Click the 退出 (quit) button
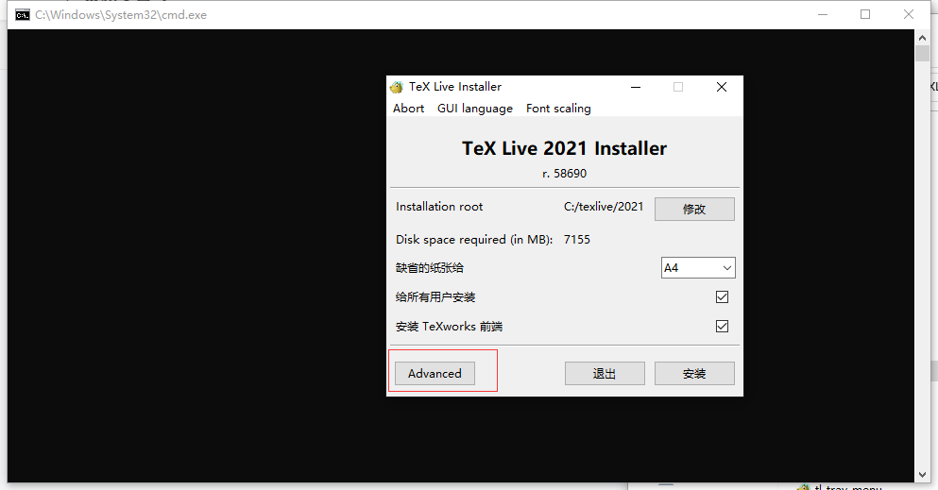Viewport: 938px width, 490px height. (x=605, y=374)
